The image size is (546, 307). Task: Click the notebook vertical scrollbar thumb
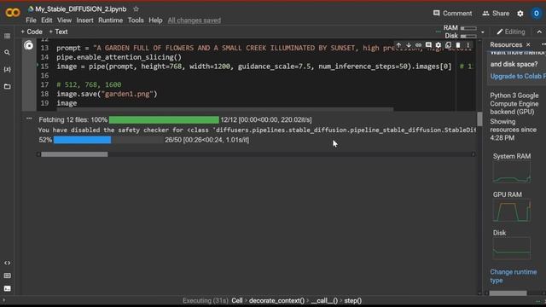click(x=479, y=119)
